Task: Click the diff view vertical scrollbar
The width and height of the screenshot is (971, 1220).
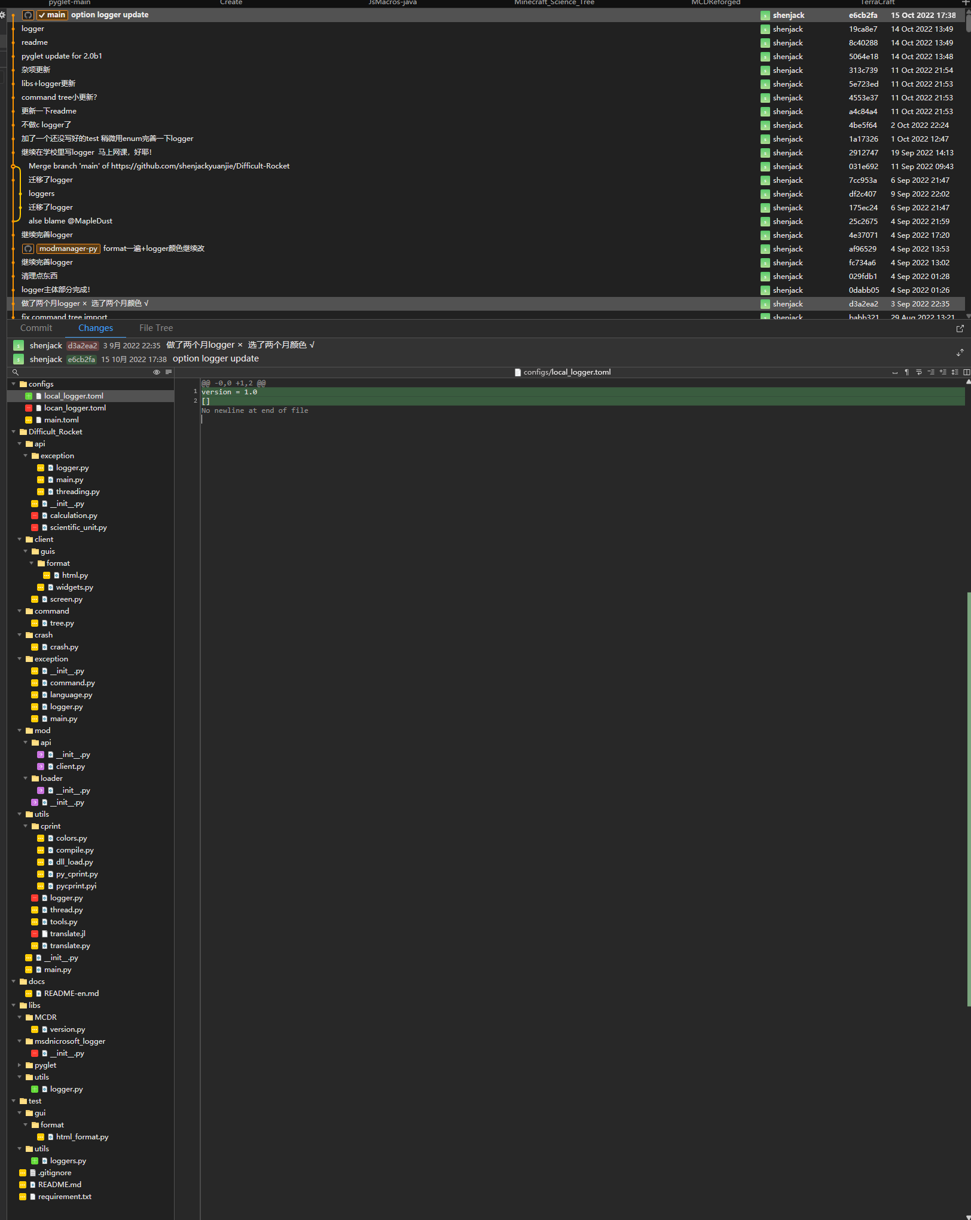Action: tap(968, 799)
